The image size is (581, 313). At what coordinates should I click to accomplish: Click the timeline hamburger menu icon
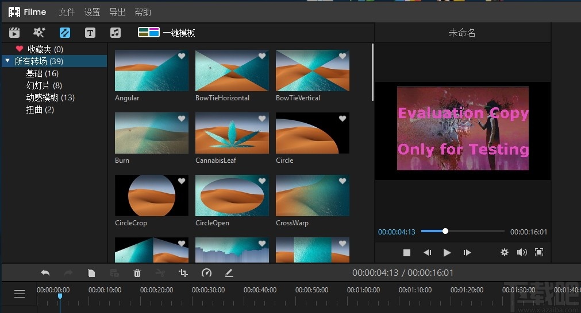pyautogui.click(x=20, y=294)
